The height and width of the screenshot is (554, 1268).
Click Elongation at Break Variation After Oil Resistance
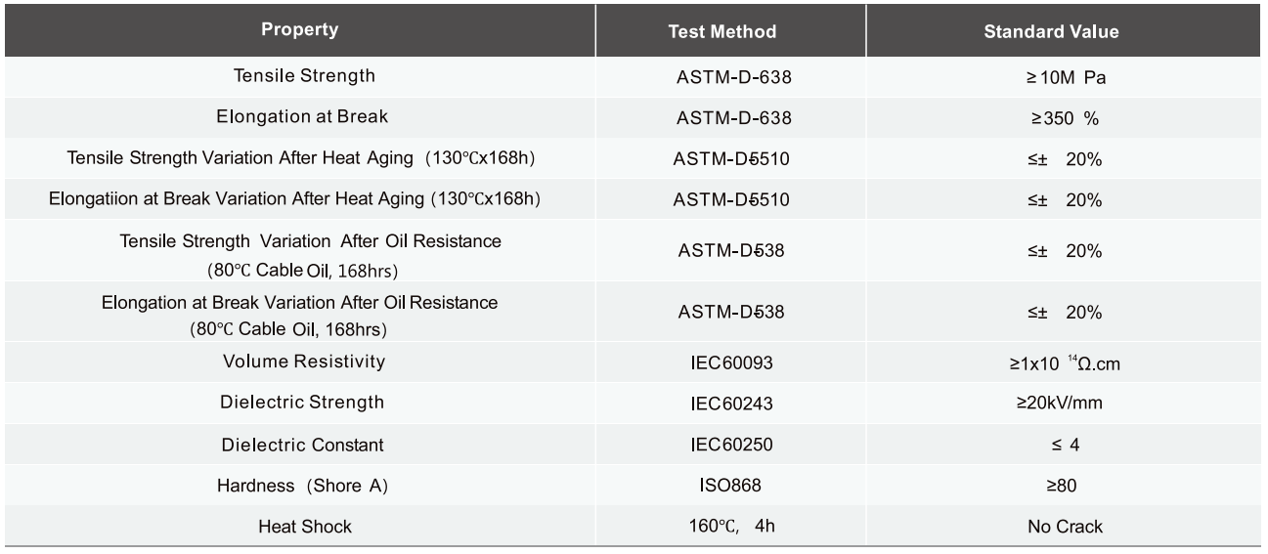pos(299,315)
